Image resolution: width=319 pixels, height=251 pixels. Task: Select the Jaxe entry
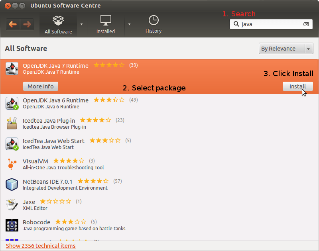click(159, 205)
